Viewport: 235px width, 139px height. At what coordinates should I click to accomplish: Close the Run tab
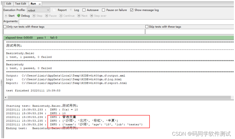pyautogui.click(x=40, y=4)
